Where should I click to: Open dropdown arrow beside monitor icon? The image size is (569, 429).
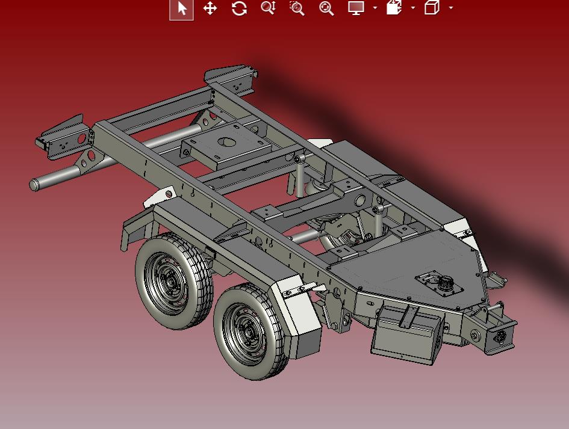[375, 8]
